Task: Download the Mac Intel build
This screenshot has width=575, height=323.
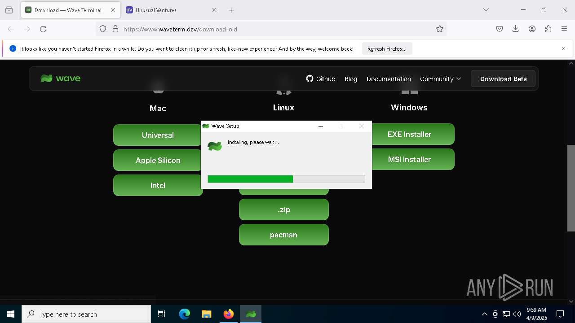Action: coord(158,185)
